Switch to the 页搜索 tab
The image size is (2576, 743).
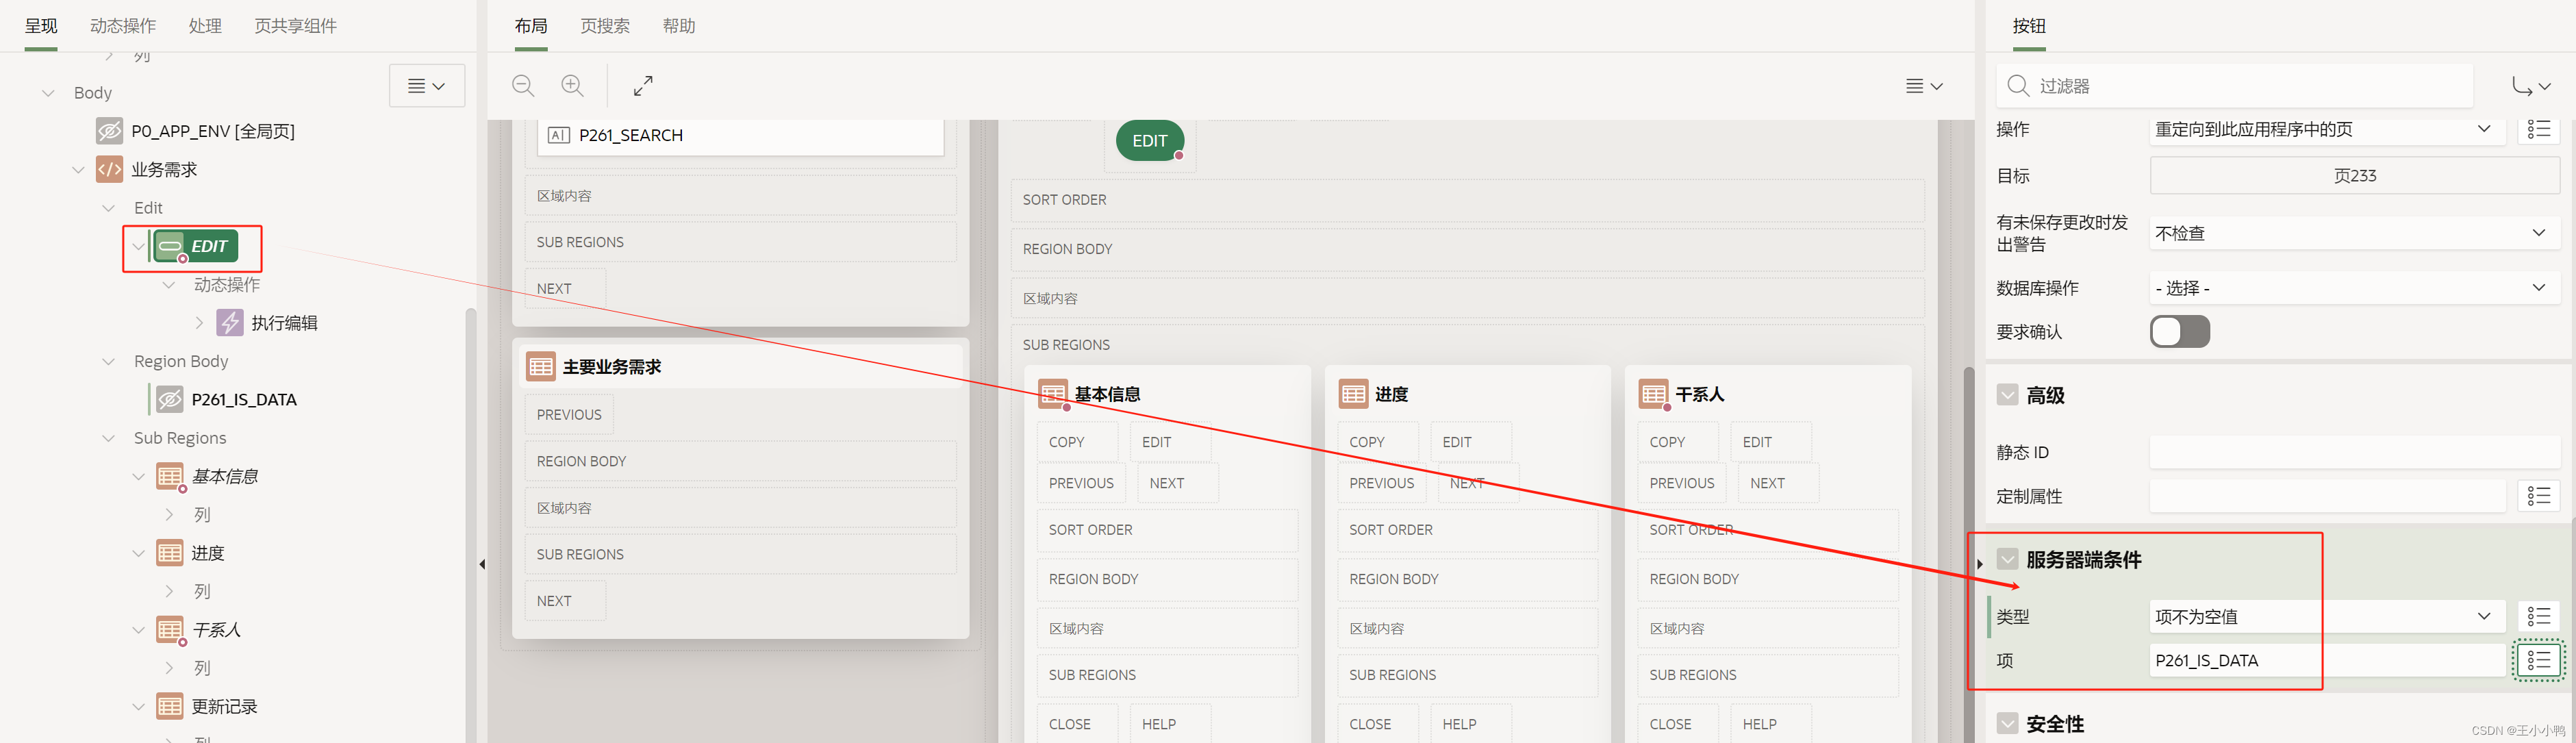[605, 26]
